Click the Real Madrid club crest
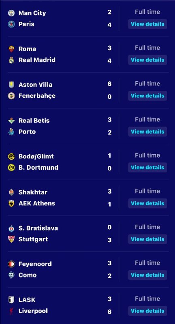This screenshot has height=324, width=175. [x=11, y=60]
